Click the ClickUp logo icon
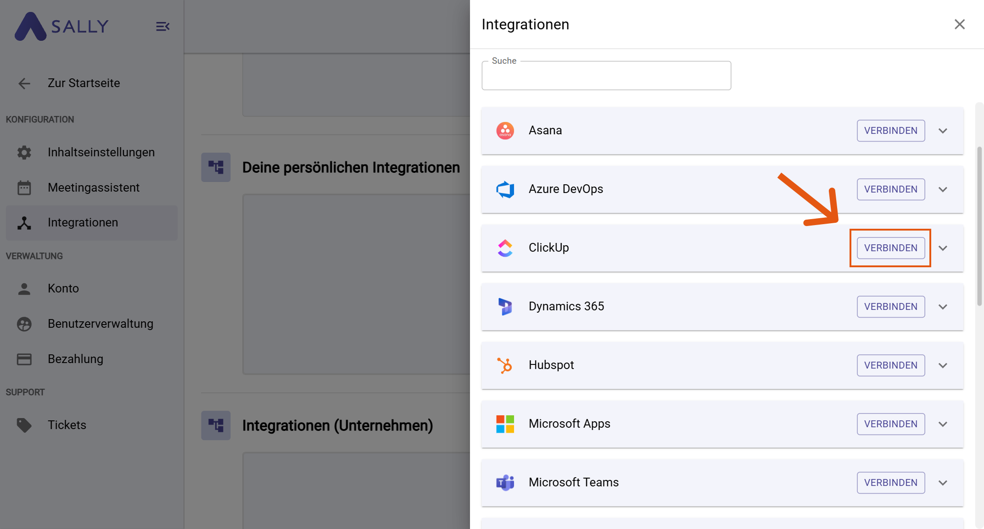Image resolution: width=984 pixels, height=529 pixels. pyautogui.click(x=505, y=248)
